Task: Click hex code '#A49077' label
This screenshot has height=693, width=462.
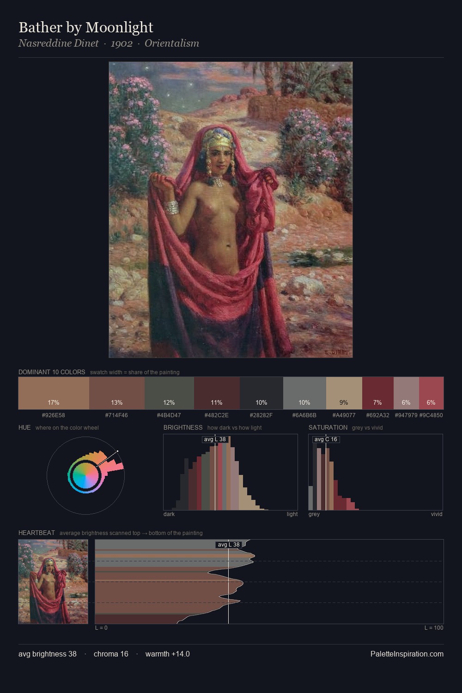Action: click(x=344, y=415)
